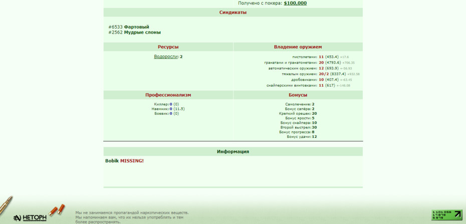The image size is (466, 224).
Task: Click the Бонус прогресса entry
Action: [x=297, y=132]
